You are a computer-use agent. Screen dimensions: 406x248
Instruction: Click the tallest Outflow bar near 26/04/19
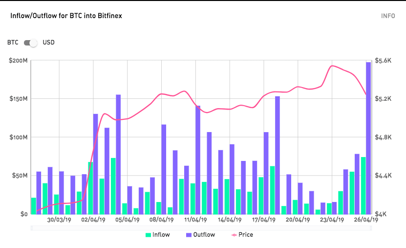(368, 138)
